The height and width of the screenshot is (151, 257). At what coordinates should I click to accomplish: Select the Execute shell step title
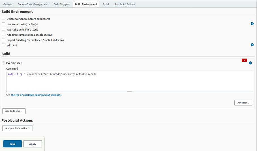click(x=14, y=63)
